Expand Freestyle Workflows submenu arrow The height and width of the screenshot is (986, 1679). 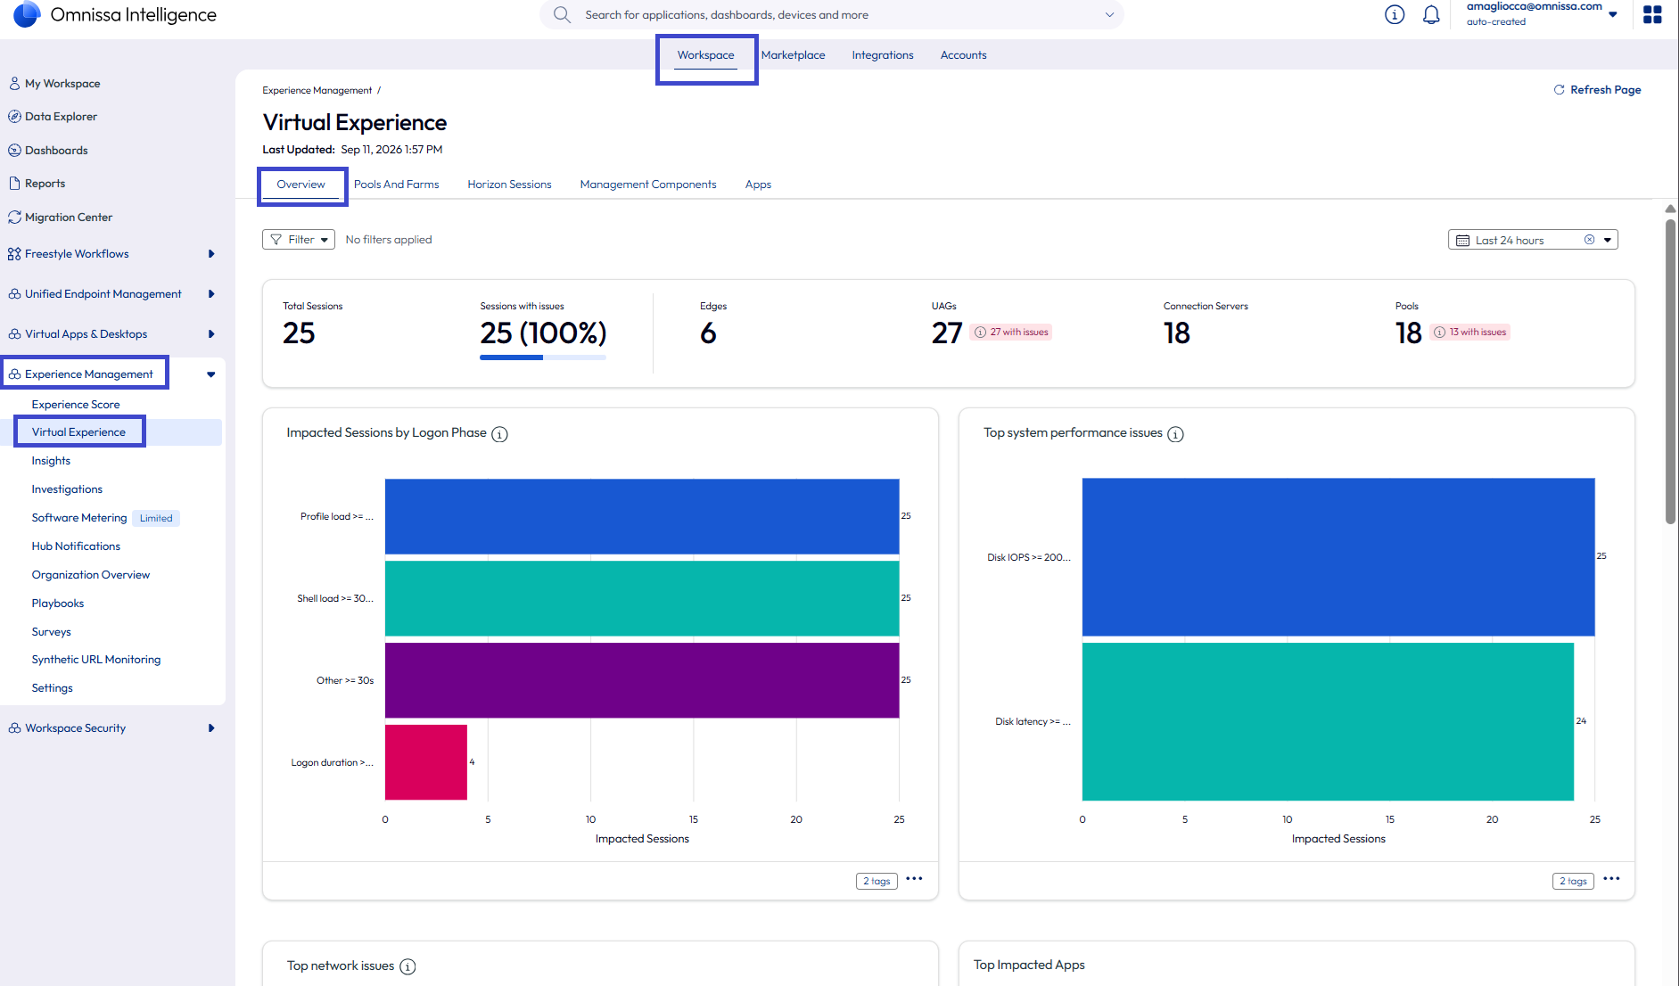(211, 254)
